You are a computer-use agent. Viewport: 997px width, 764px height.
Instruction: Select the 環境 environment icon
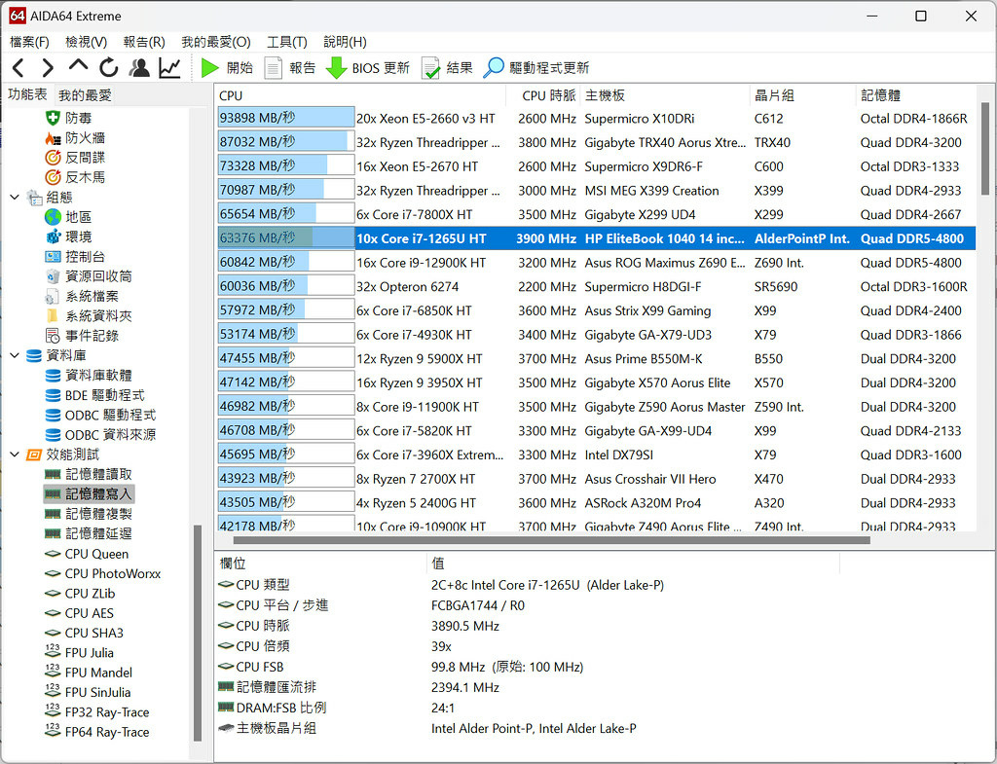(x=53, y=236)
